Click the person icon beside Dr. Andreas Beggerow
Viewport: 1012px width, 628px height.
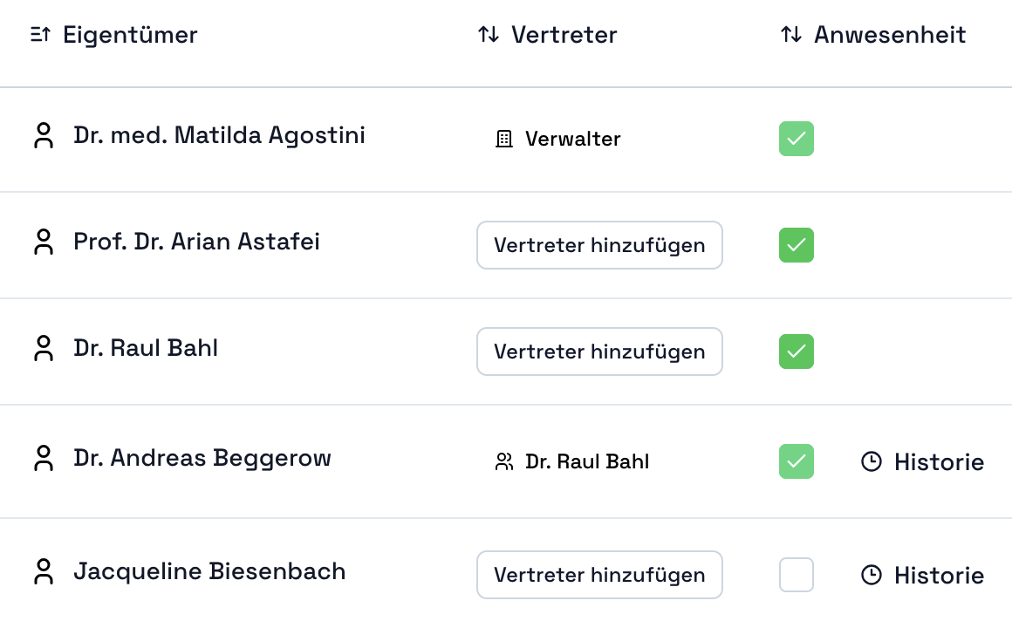44,458
